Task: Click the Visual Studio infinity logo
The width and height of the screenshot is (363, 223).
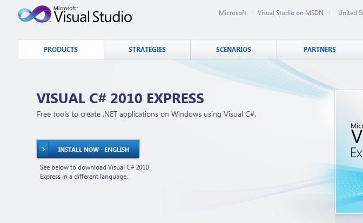Action: point(35,14)
